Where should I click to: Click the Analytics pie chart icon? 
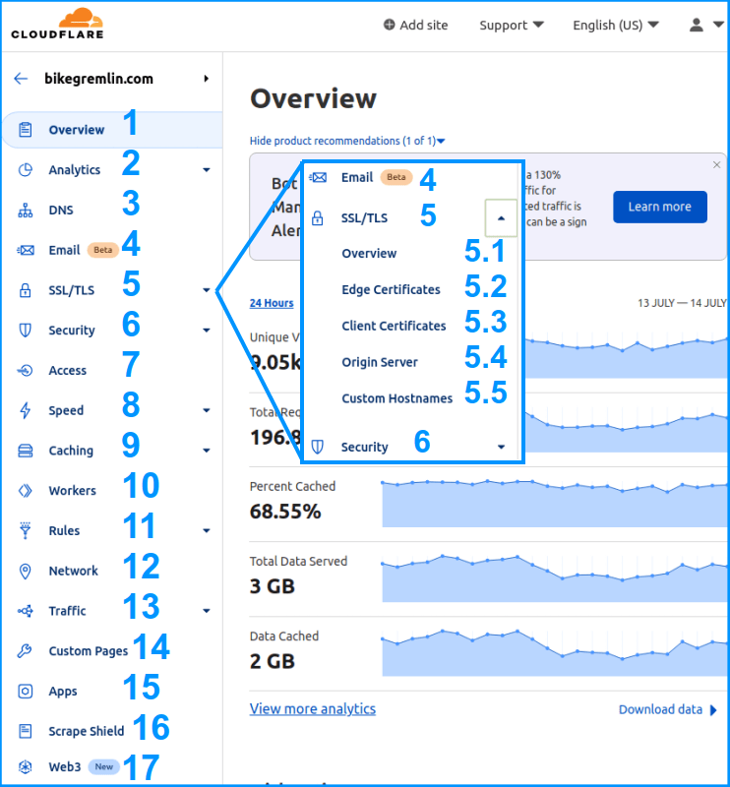[x=26, y=169]
